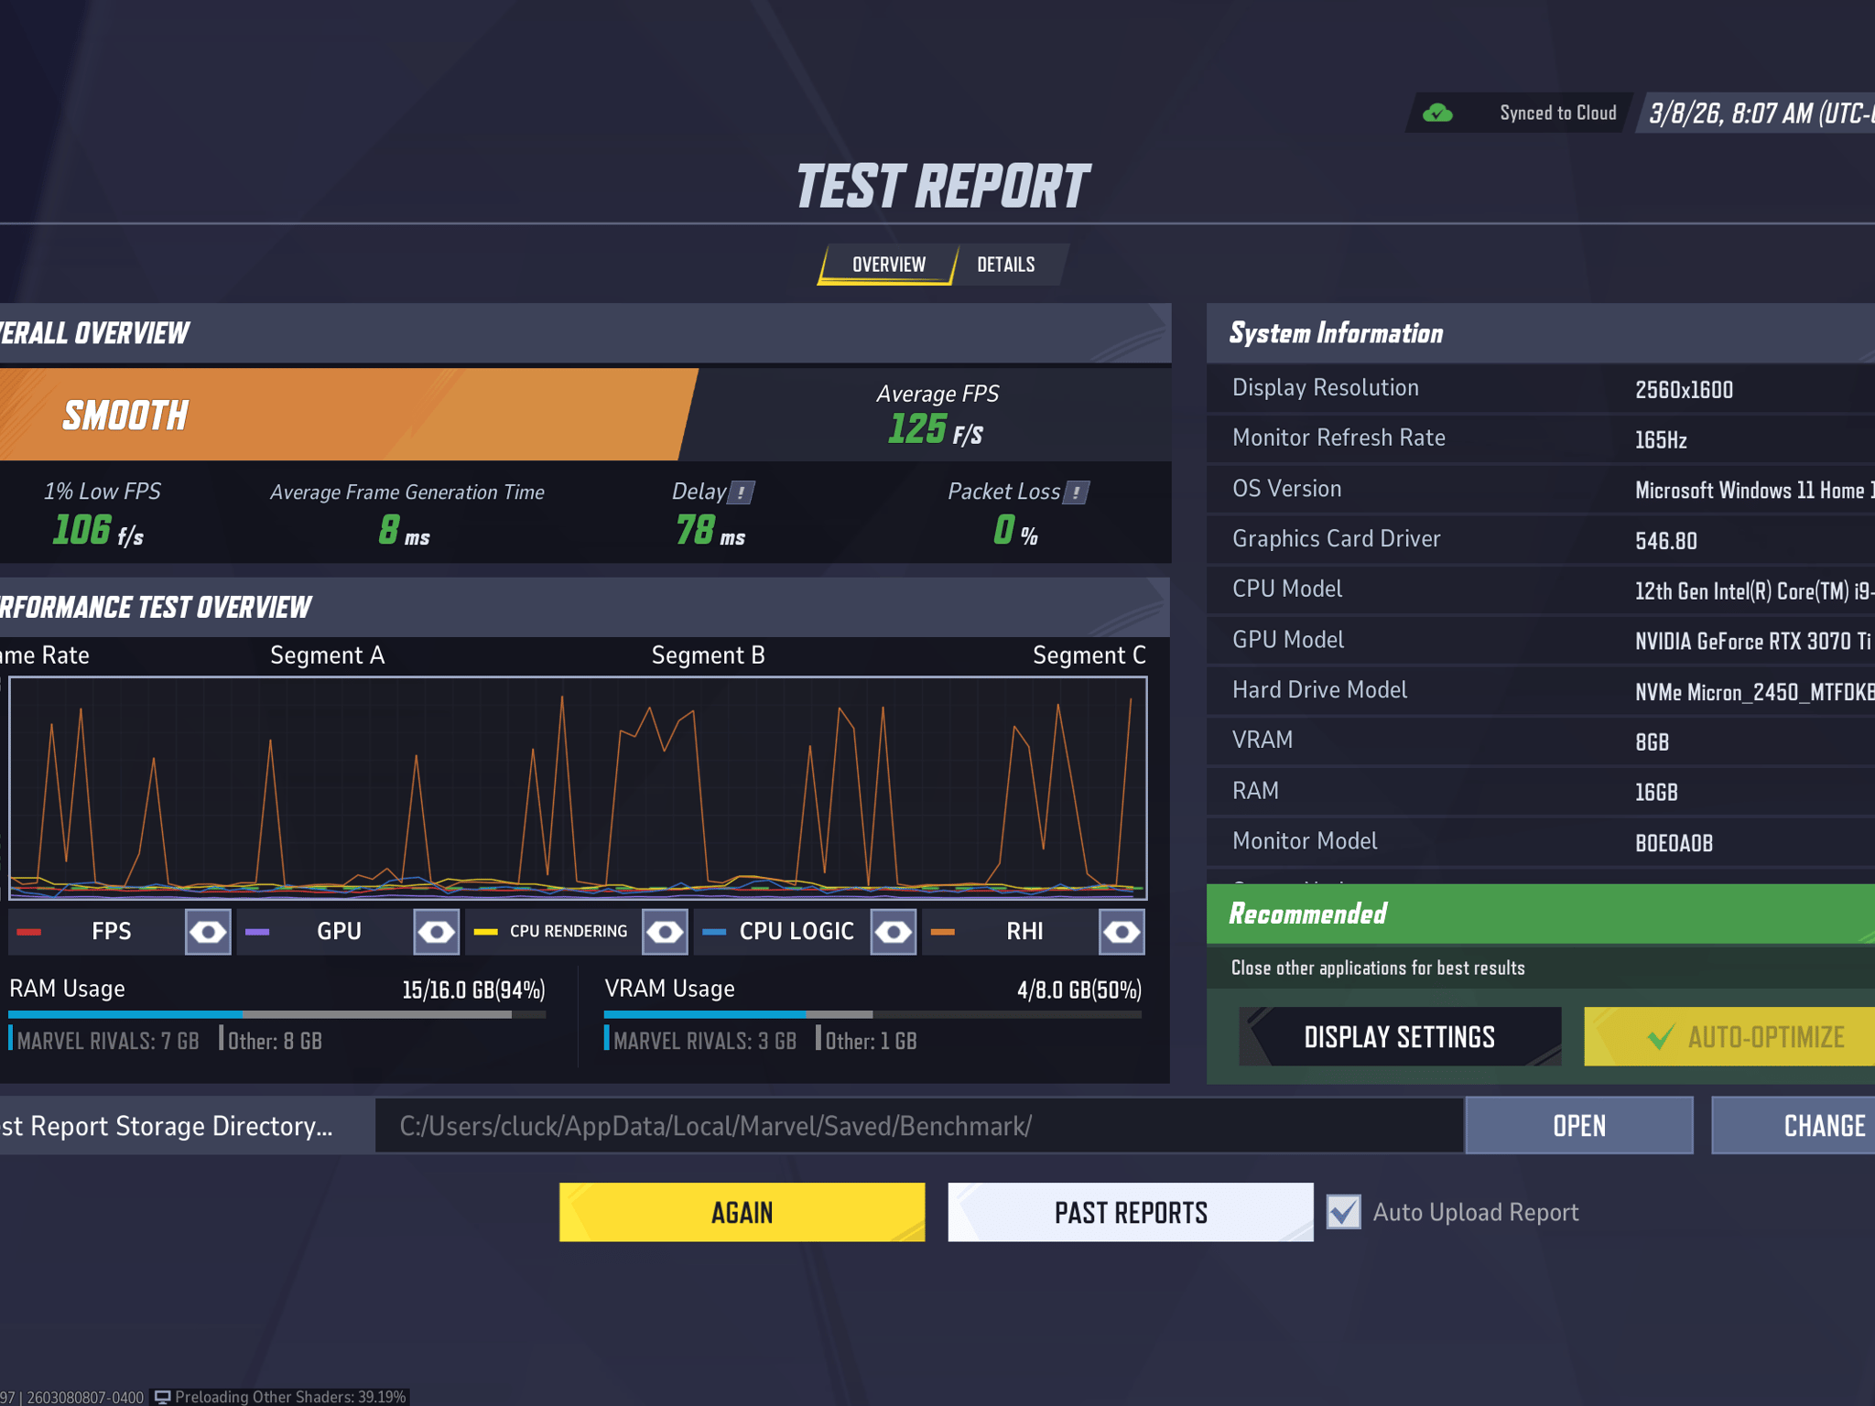
Task: Toggle CPU Rendering graph eye icon
Action: coord(665,932)
